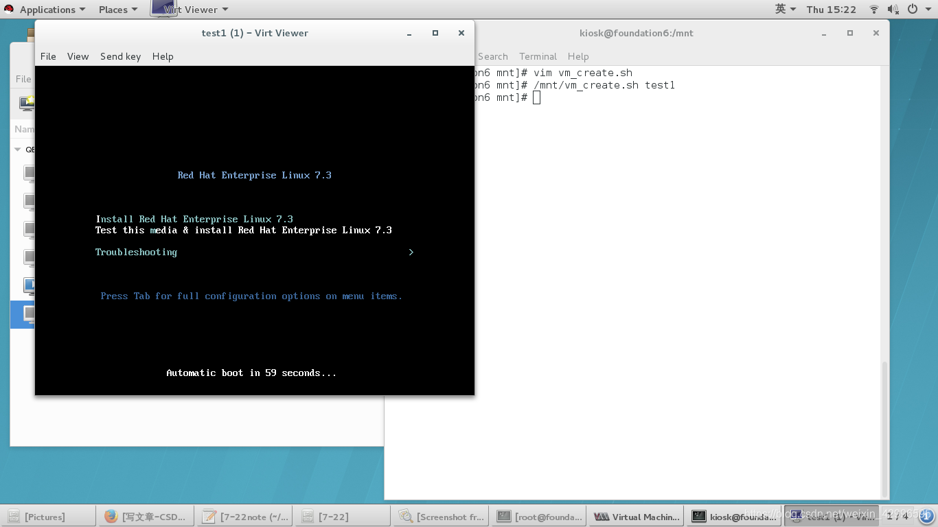Click the Red Hat logo icon in top bar
This screenshot has width=938, height=527.
click(x=10, y=10)
